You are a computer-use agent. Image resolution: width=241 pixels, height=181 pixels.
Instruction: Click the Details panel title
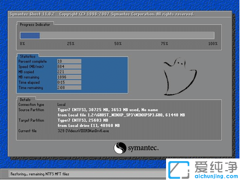point(25,100)
